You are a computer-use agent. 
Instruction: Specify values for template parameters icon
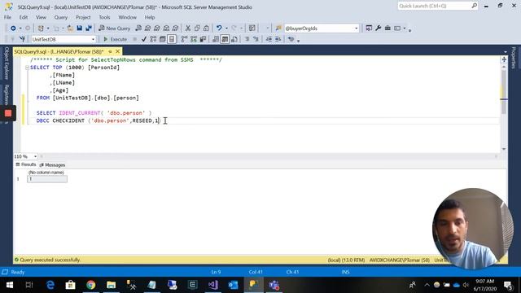(x=291, y=39)
